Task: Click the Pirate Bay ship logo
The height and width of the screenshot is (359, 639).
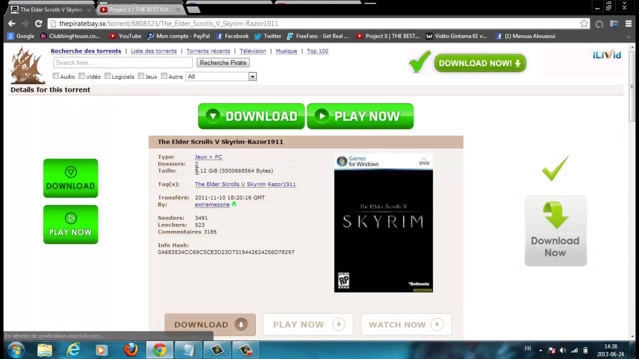Action: click(27, 65)
